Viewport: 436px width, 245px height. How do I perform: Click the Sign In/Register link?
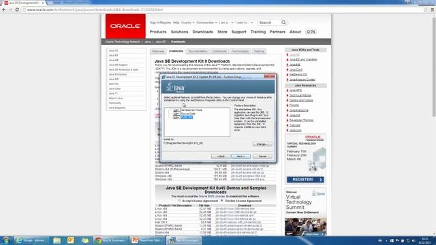point(161,22)
